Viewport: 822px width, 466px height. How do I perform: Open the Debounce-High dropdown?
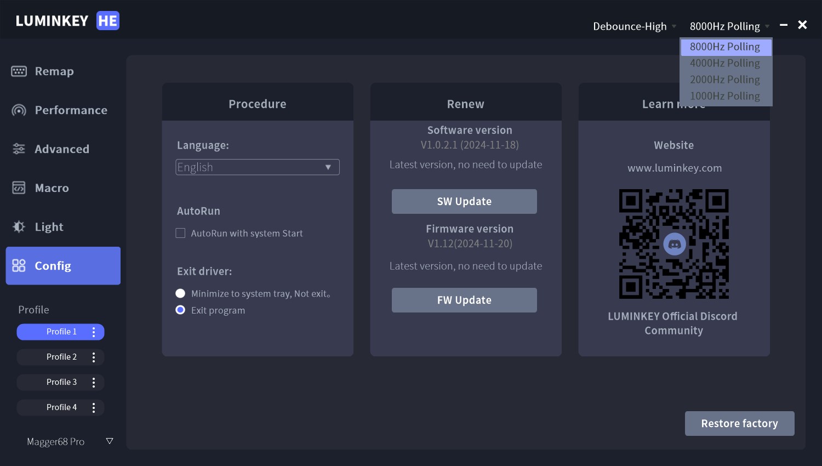click(x=635, y=26)
